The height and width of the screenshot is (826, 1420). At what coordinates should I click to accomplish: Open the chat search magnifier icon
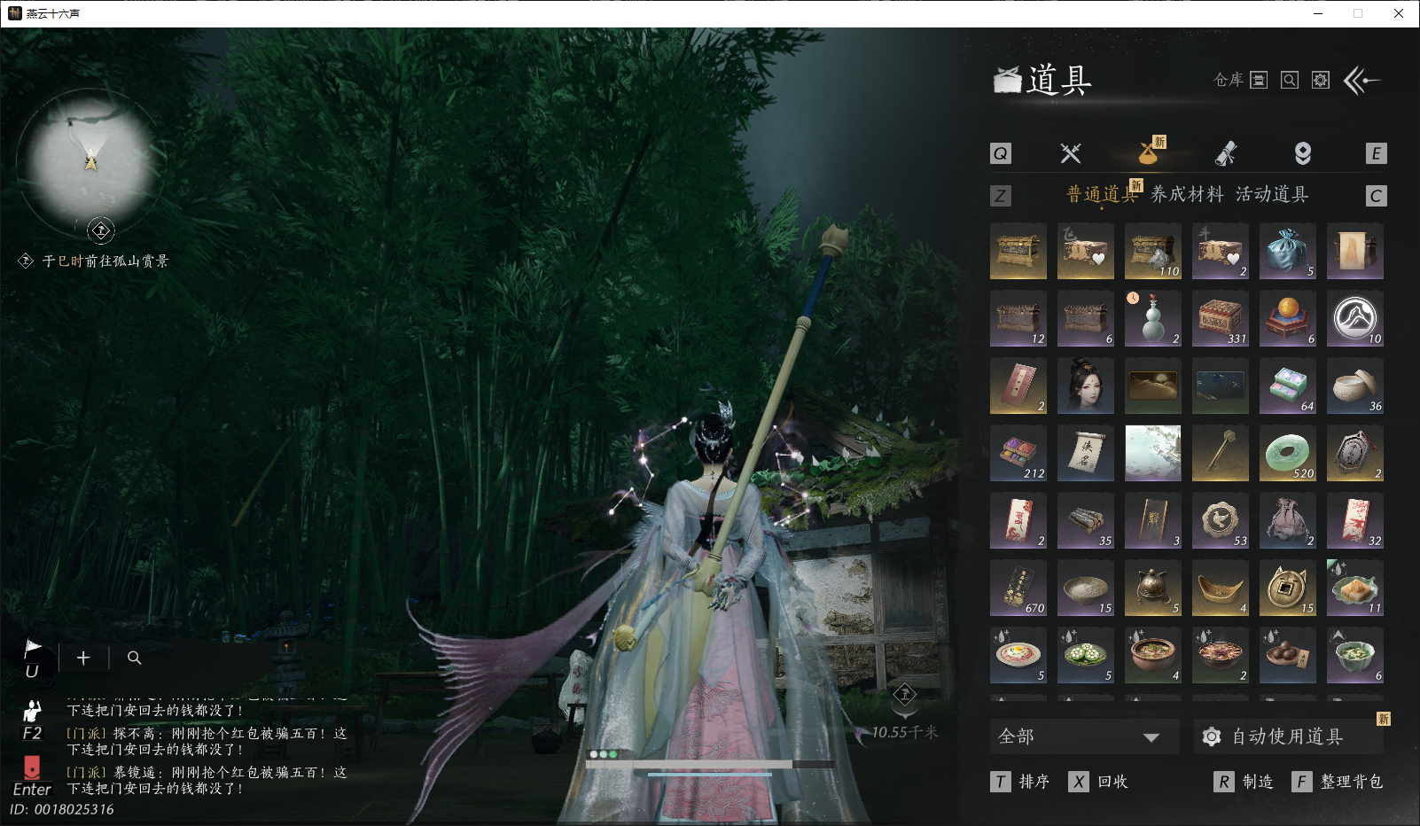pyautogui.click(x=134, y=658)
